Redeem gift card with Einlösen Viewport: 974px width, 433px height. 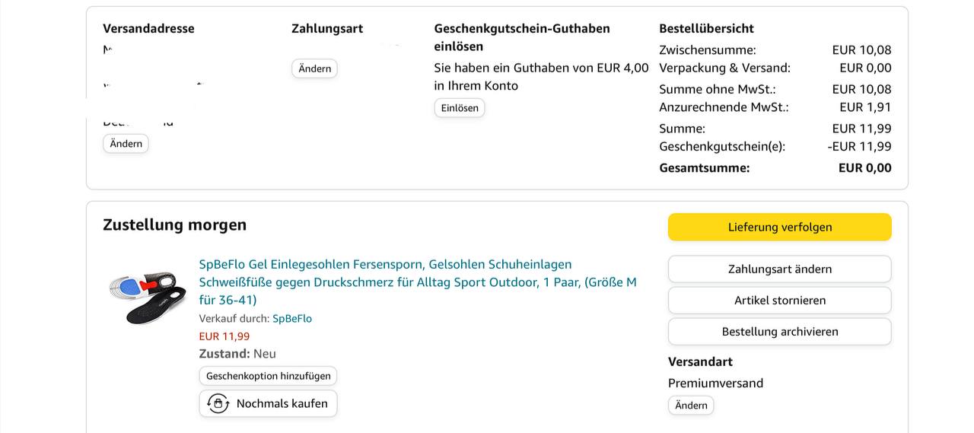pyautogui.click(x=460, y=108)
